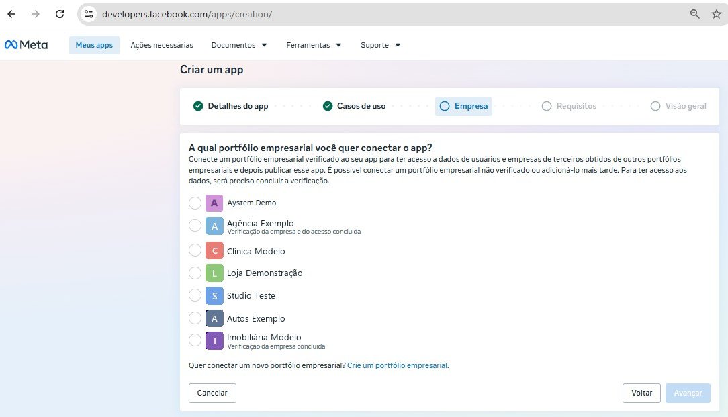Click the green checkmark beside Casos de uso

pos(328,106)
